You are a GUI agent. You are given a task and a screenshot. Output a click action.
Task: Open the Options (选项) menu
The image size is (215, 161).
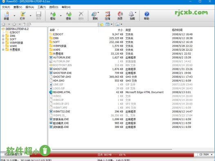coord(54,7)
